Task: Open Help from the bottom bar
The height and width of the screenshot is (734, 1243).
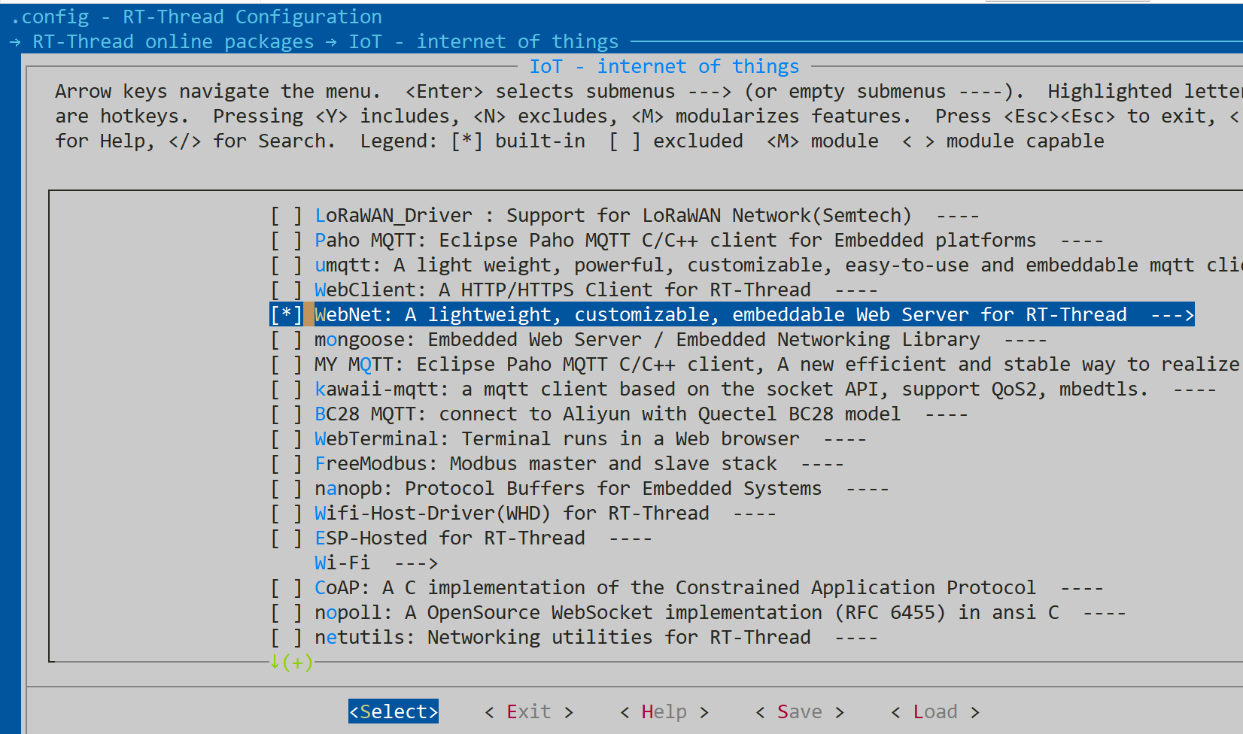Action: click(x=664, y=711)
